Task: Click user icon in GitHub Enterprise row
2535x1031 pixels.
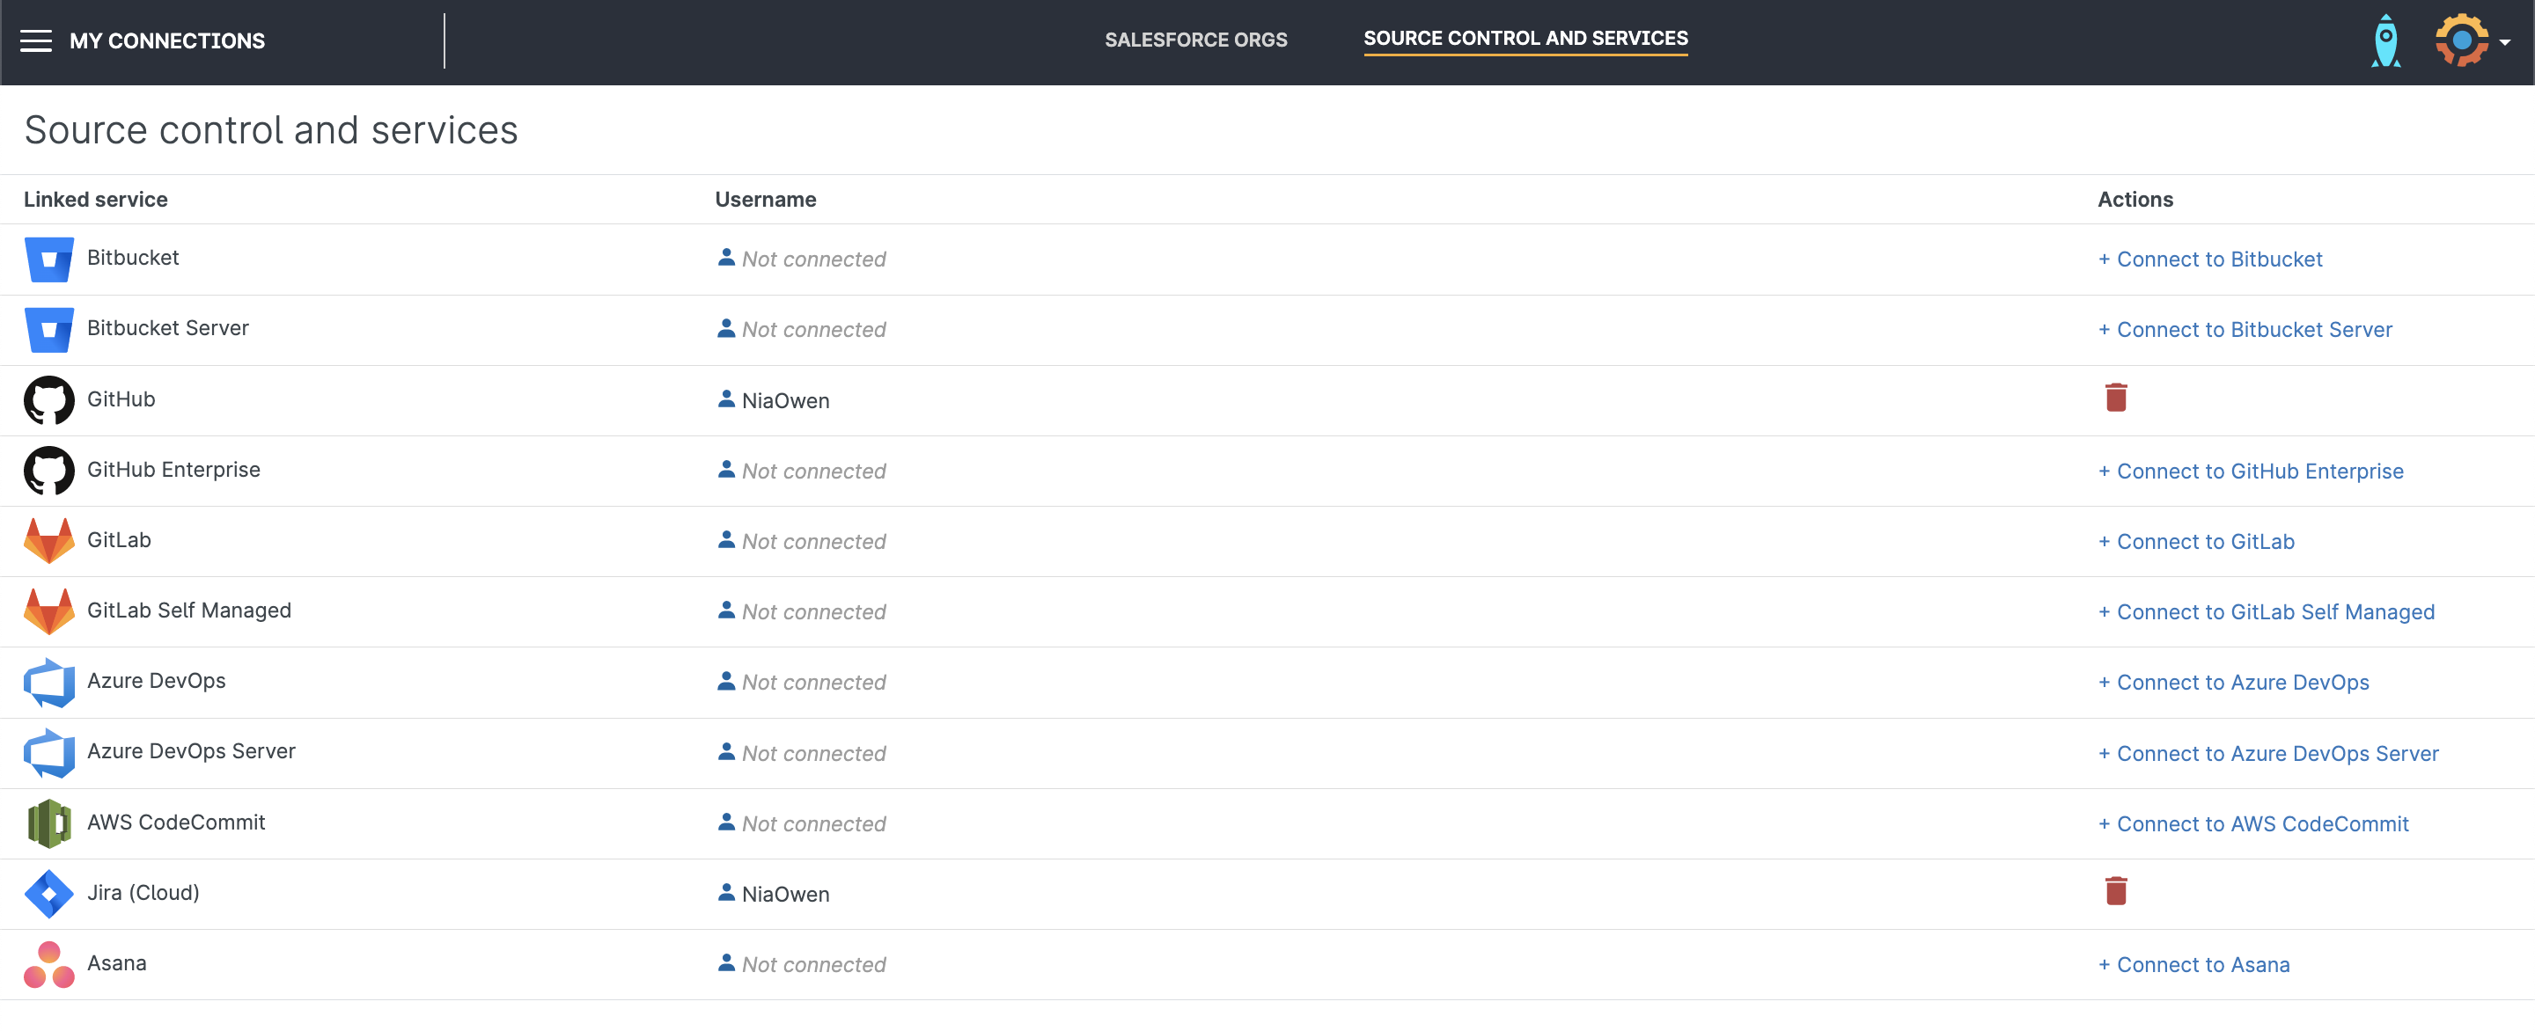Action: (726, 469)
